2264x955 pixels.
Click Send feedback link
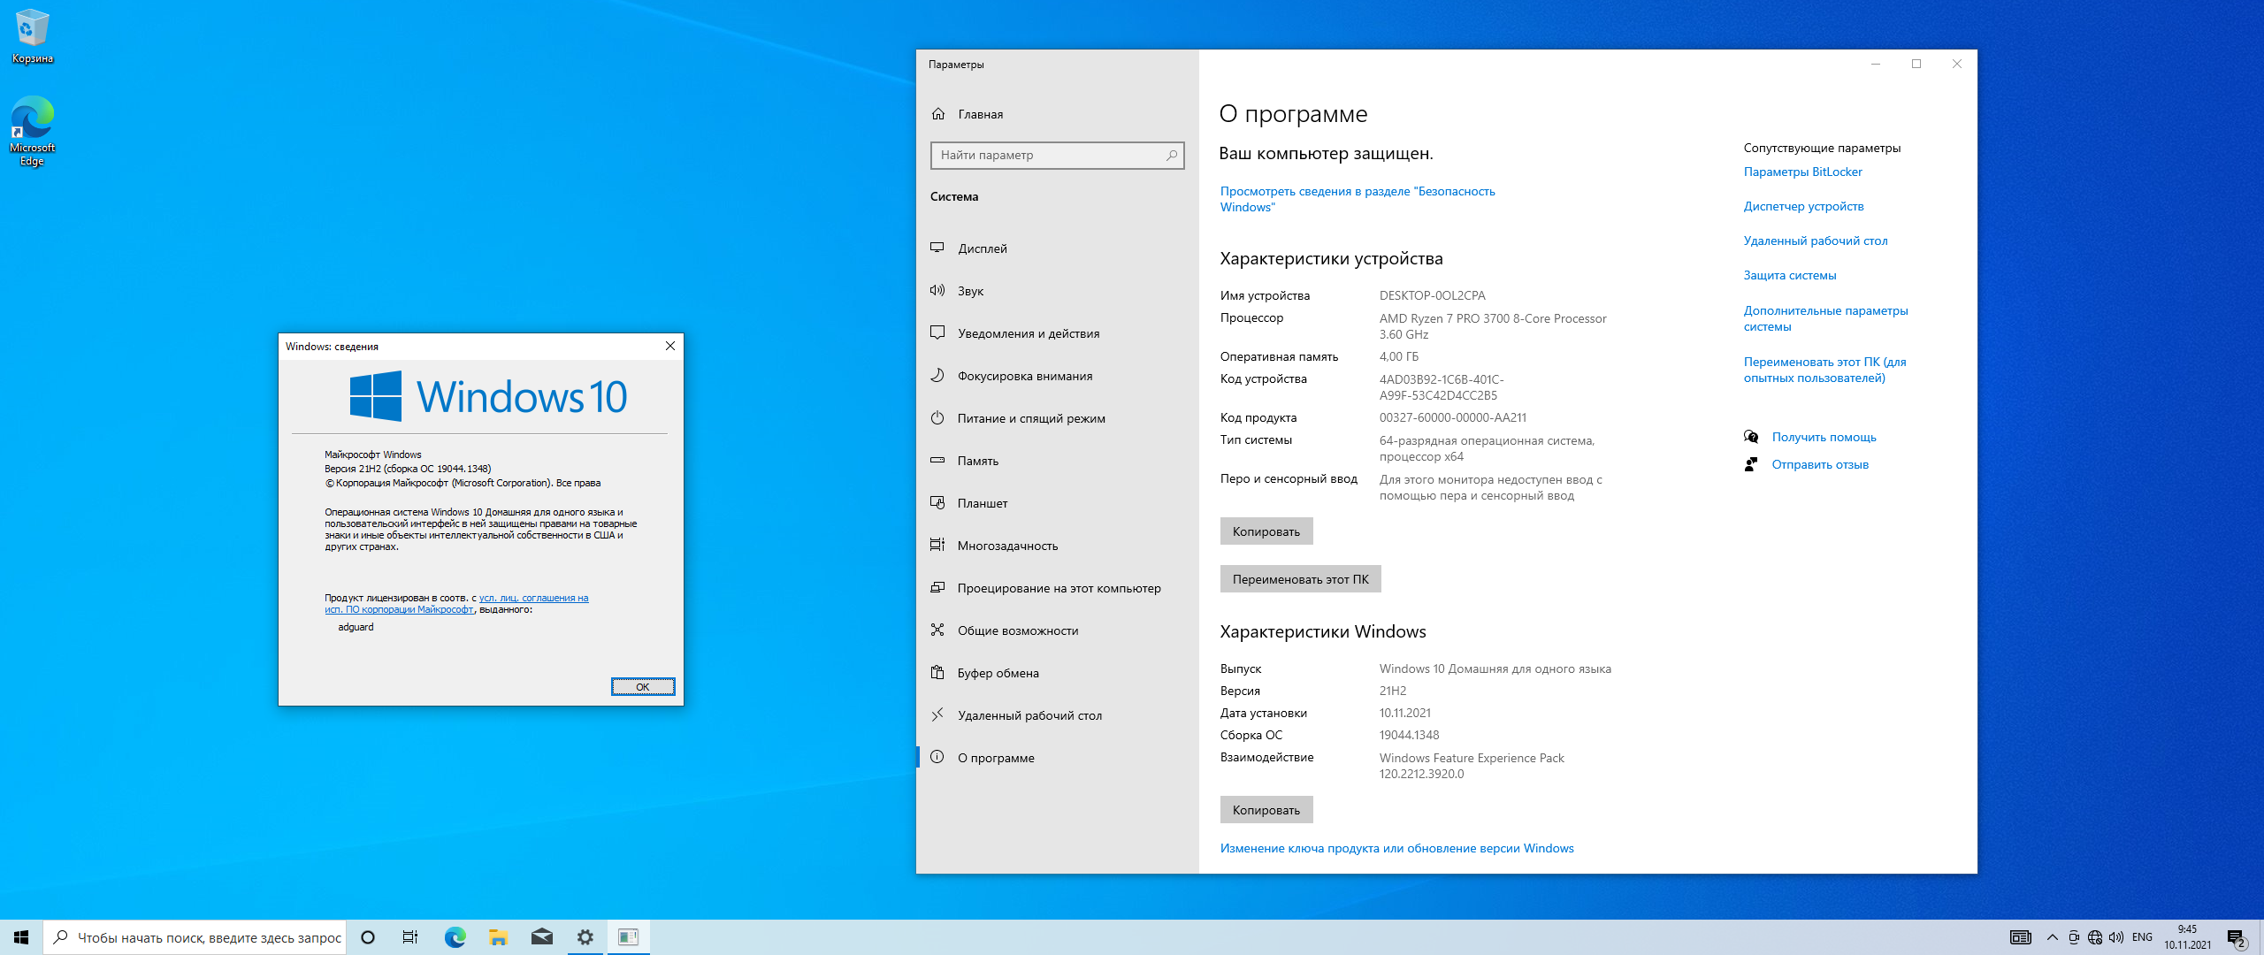coord(1820,464)
